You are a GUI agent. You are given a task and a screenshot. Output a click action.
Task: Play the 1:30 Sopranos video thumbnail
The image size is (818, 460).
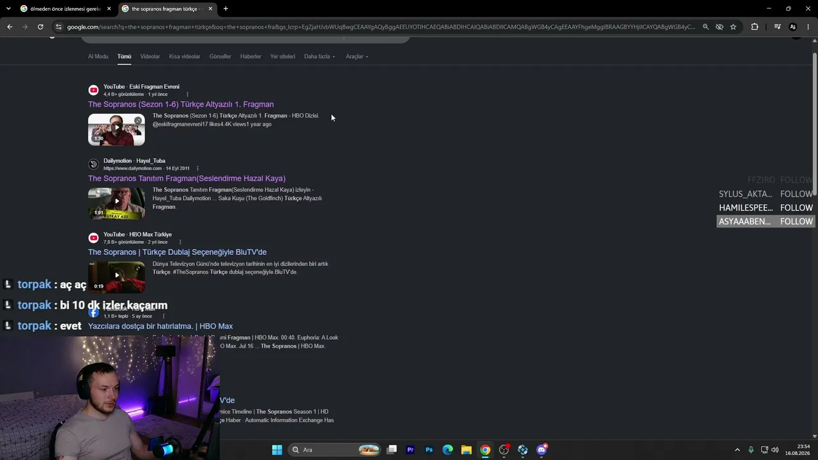(116, 130)
